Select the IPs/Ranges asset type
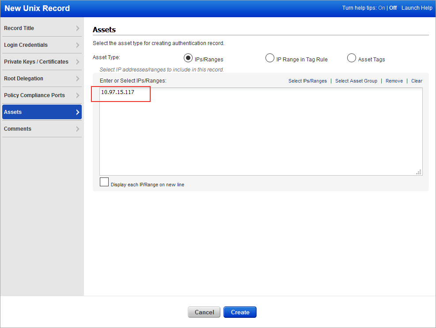This screenshot has height=328, width=436. 188,58
